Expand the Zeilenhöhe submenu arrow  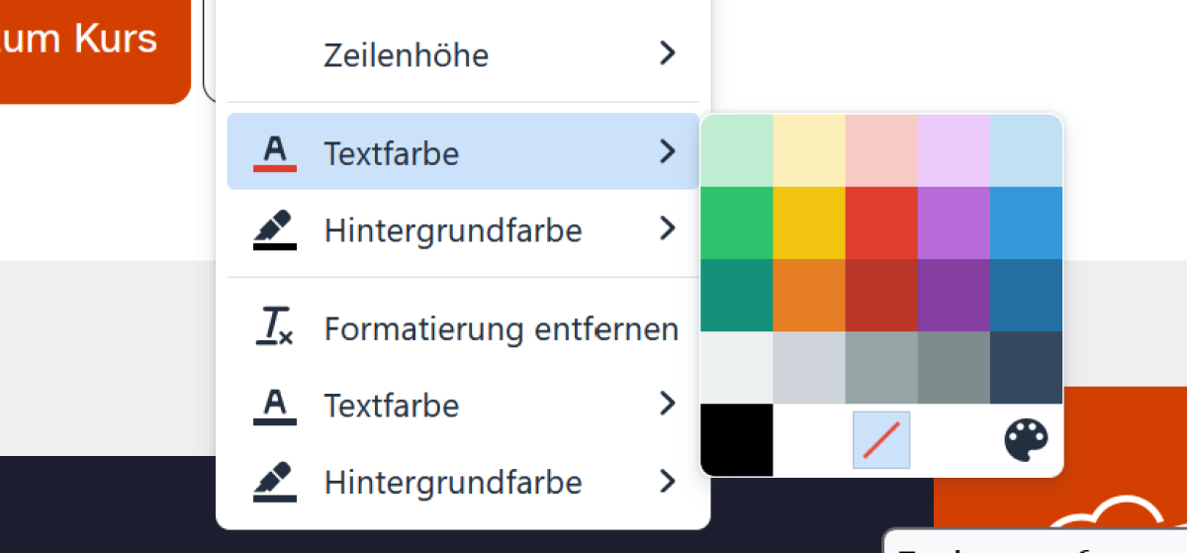668,53
